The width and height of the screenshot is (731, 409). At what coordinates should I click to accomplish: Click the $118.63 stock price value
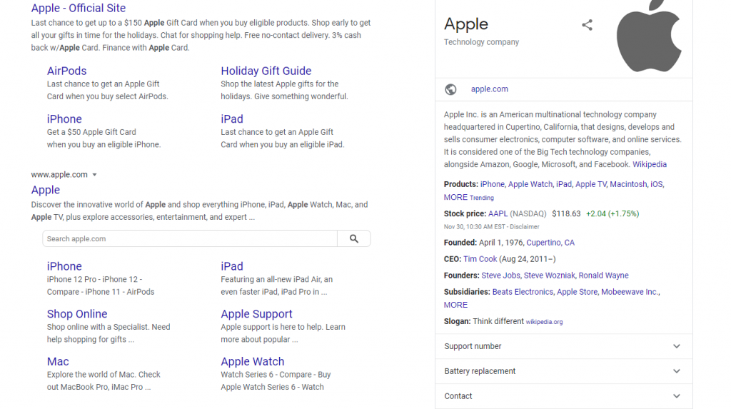click(x=566, y=213)
